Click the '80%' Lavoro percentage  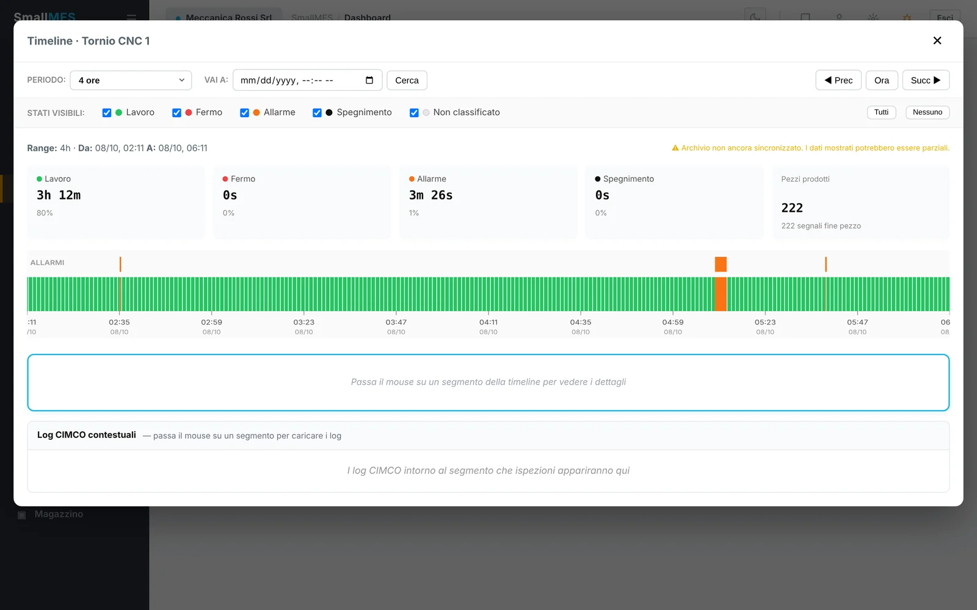click(x=45, y=213)
